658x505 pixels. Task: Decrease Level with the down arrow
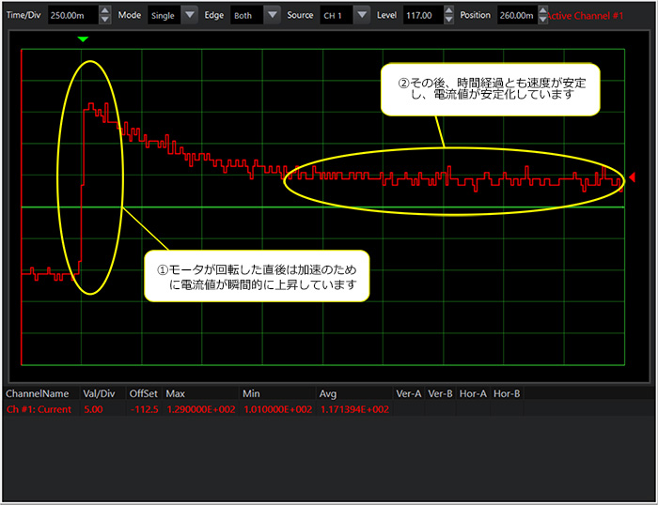click(x=448, y=20)
